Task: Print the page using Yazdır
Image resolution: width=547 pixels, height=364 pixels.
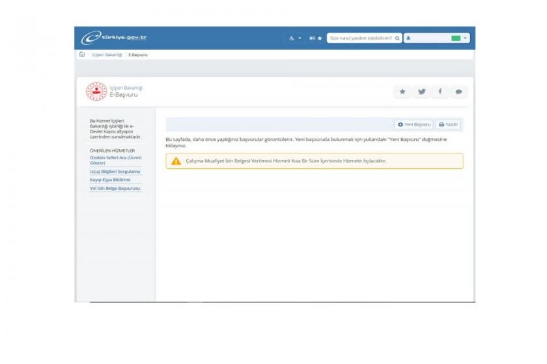Action: pos(449,124)
